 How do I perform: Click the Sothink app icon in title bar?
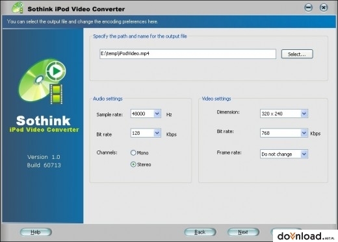(x=18, y=8)
